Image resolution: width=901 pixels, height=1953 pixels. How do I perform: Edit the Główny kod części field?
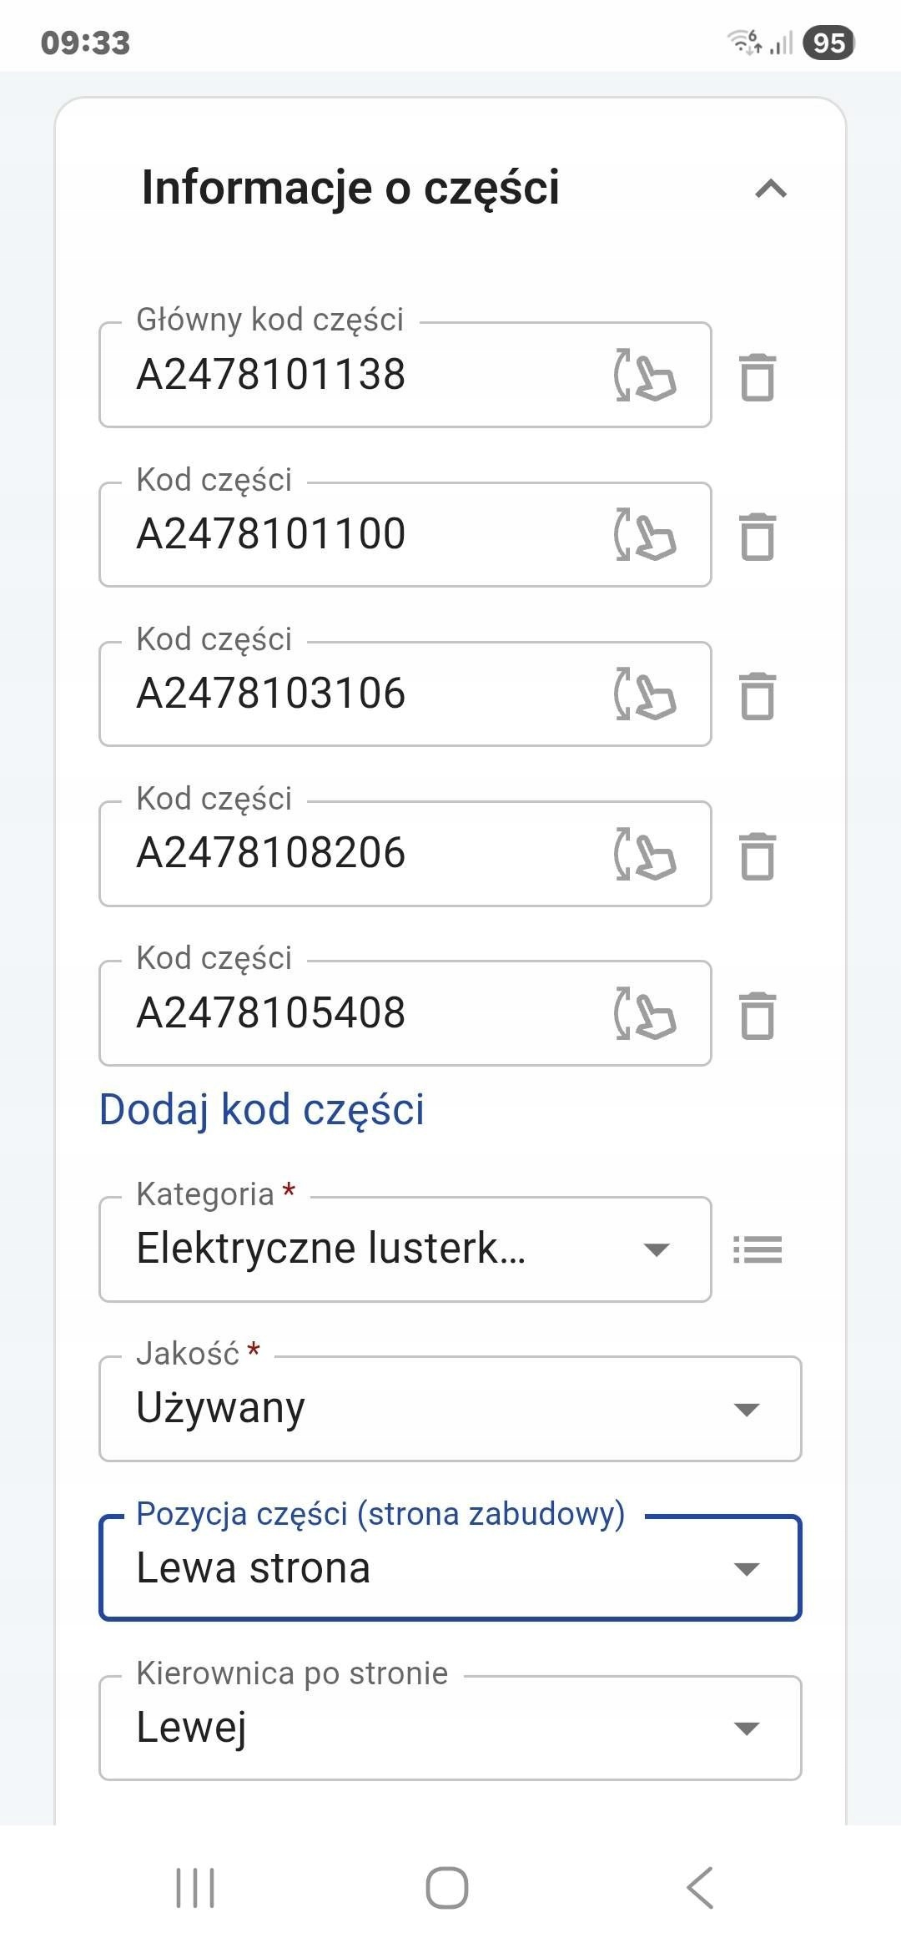click(x=359, y=375)
